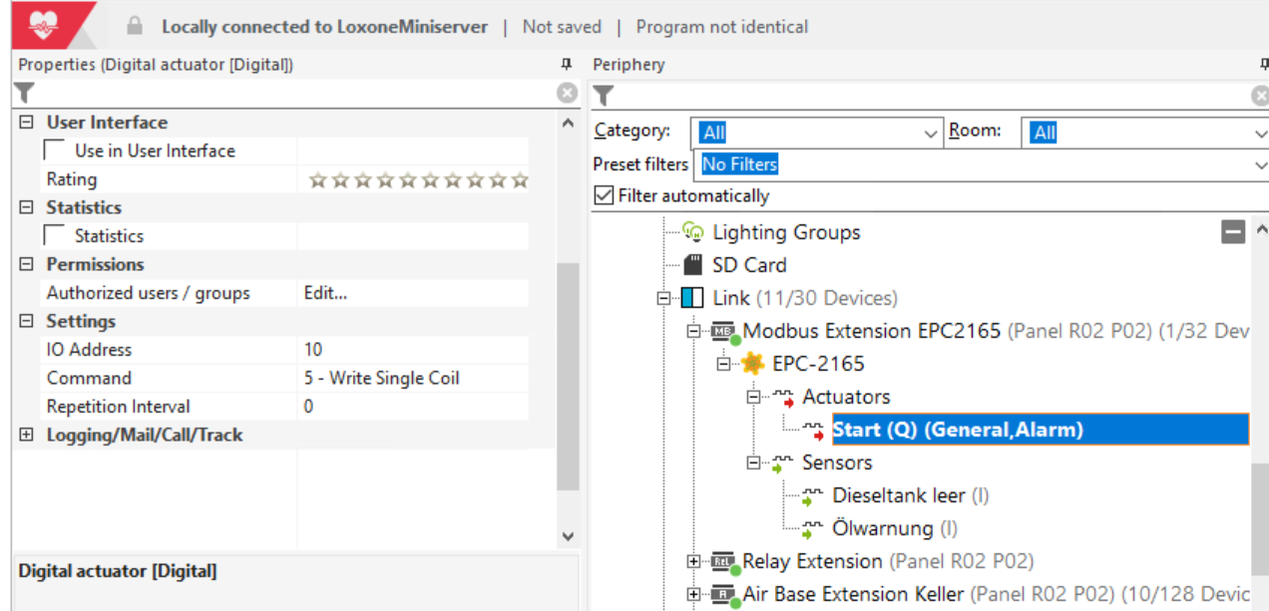Collapse the User Interface section

point(27,123)
